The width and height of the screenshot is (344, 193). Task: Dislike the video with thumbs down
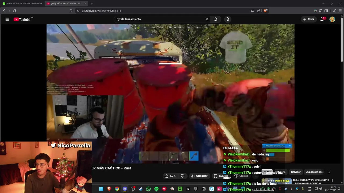tap(182, 176)
